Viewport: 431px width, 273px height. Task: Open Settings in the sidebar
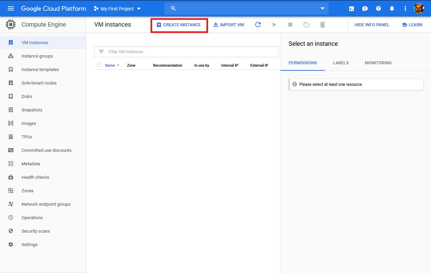point(43,244)
